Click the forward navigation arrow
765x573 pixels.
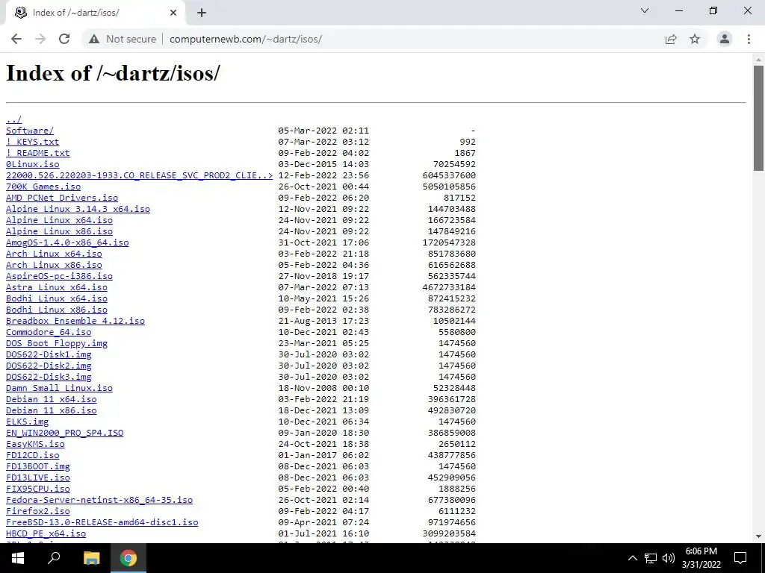click(x=40, y=39)
